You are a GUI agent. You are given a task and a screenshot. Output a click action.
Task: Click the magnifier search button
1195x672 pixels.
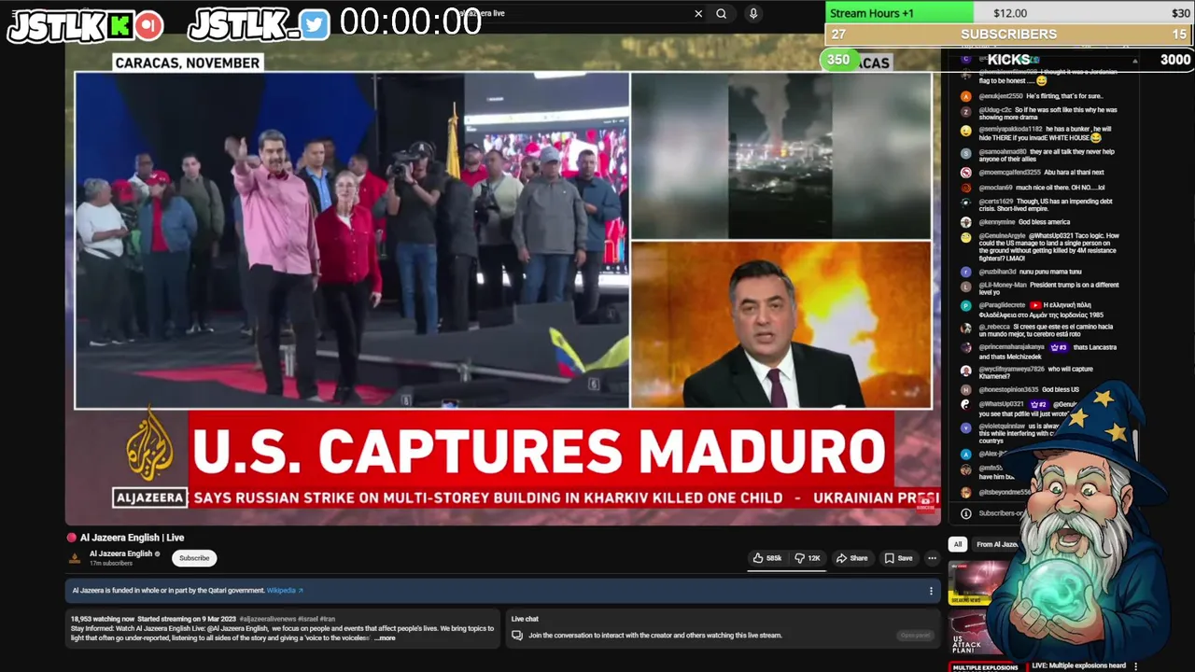(722, 14)
